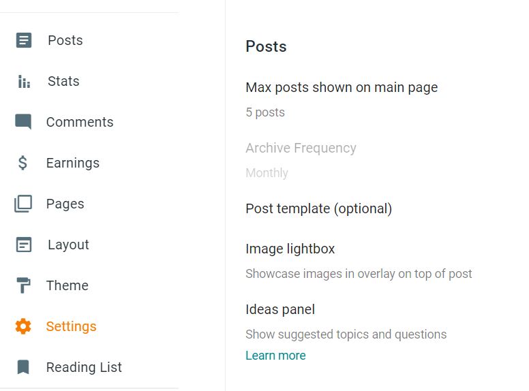Screen dimensions: 529x391
Task: Open Reading List from sidebar
Action: [84, 367]
